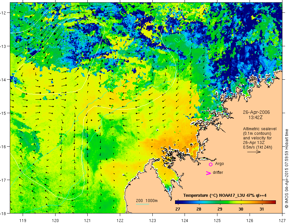Click the magenta drifter arrowhead symbol
Viewport: 289px width, 223px height.
pos(208,173)
